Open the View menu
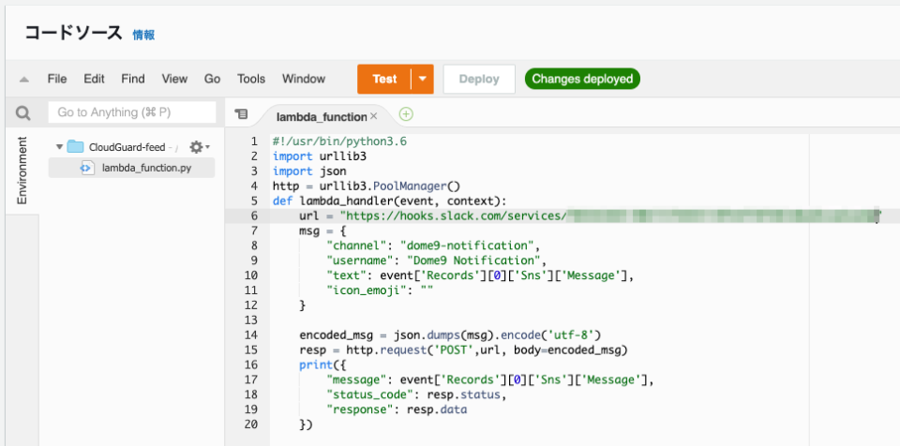Image resolution: width=900 pixels, height=446 pixels. coord(174,79)
